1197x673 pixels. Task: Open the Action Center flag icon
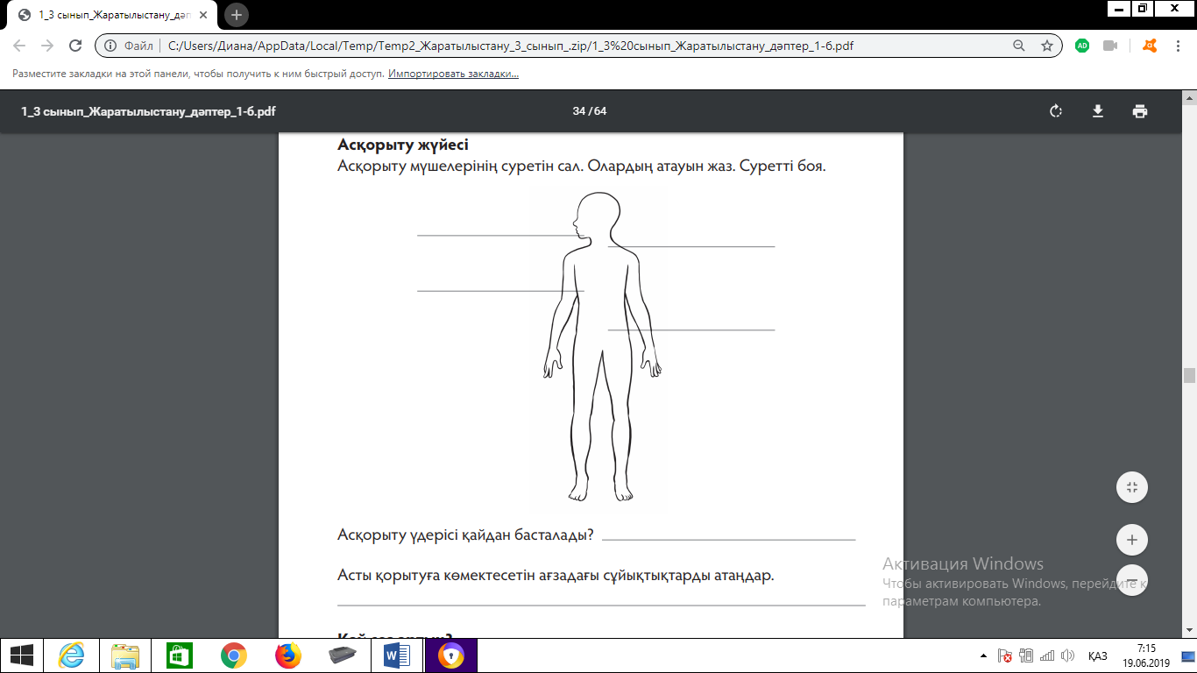(x=1006, y=656)
